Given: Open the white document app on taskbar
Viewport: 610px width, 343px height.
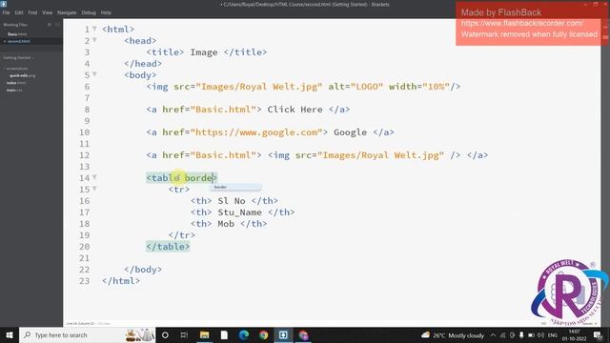Looking at the screenshot, I should [x=224, y=334].
